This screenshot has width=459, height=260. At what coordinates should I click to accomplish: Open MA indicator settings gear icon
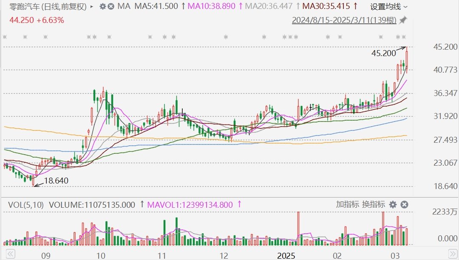(102, 7)
